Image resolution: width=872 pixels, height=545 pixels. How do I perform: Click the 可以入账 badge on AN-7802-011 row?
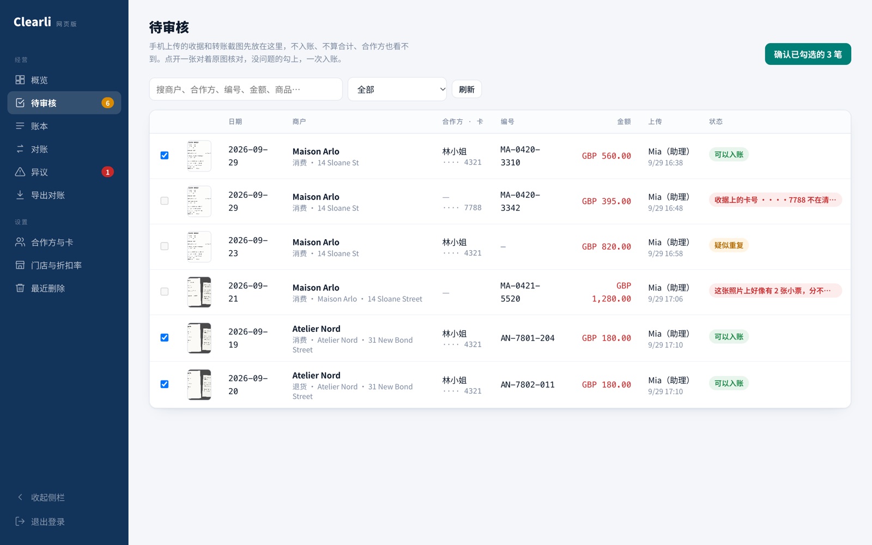coord(729,383)
